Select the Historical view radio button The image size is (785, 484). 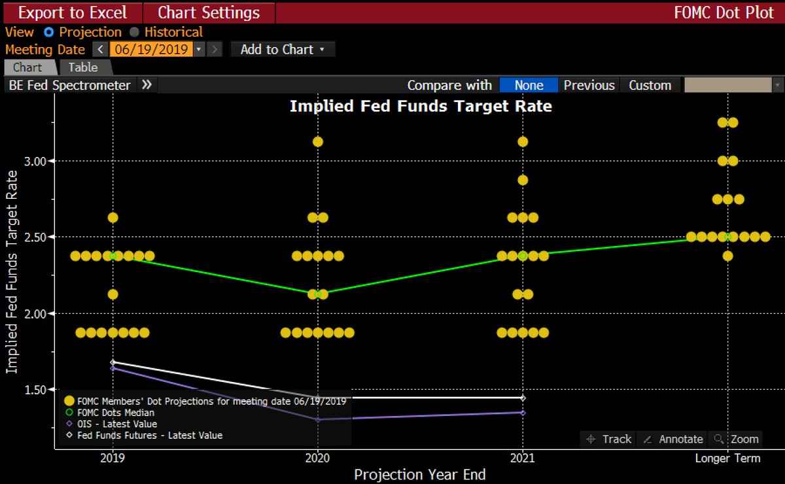point(134,32)
